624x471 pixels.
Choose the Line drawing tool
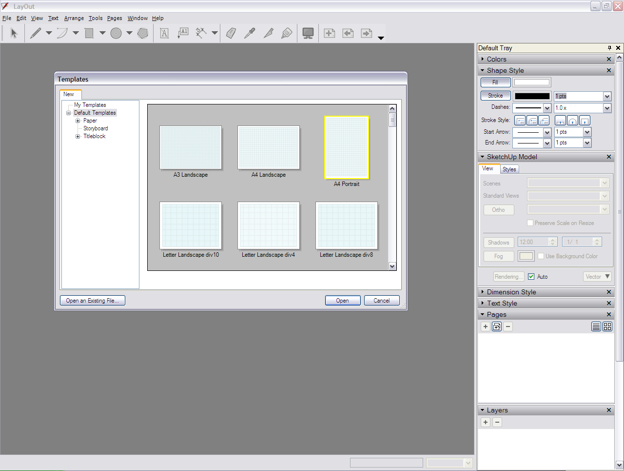pos(36,33)
